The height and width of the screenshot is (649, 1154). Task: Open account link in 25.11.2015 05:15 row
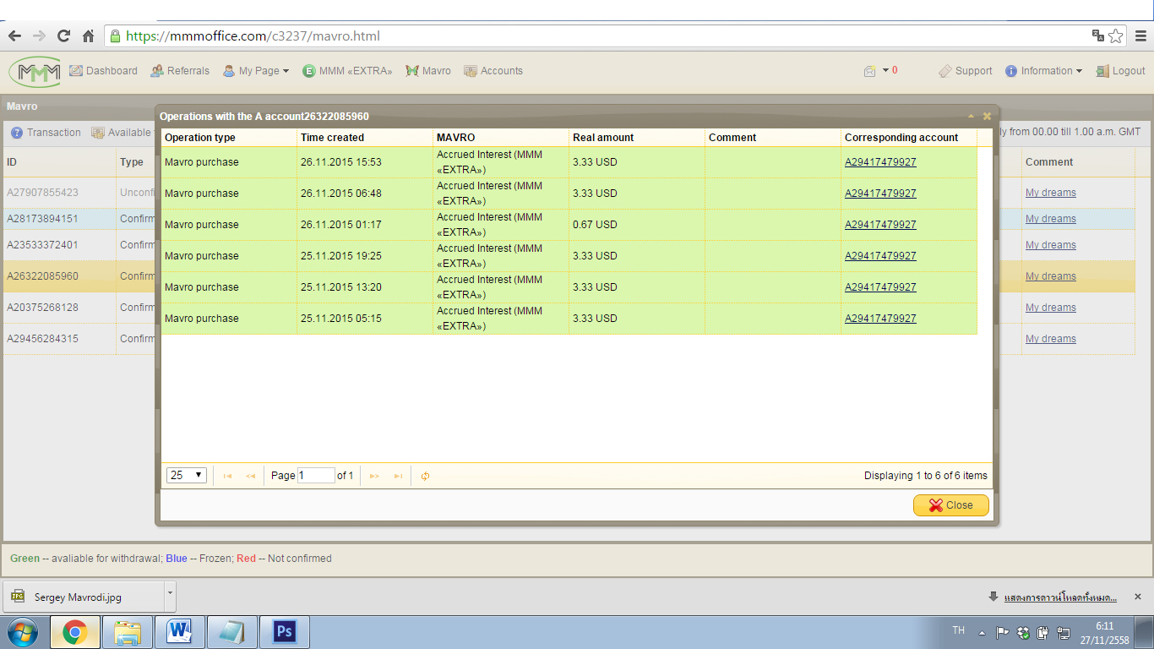(880, 319)
